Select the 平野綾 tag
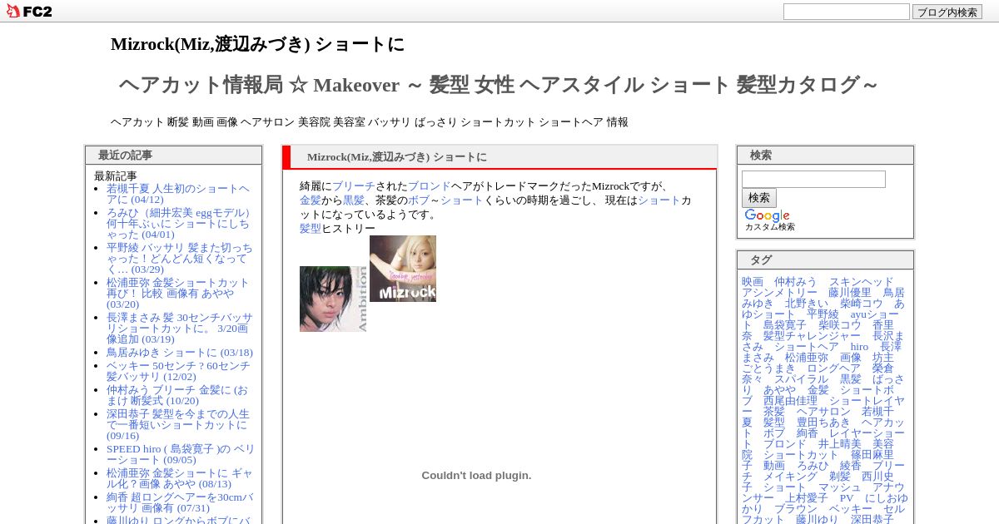The width and height of the screenshot is (999, 524). tap(823, 314)
